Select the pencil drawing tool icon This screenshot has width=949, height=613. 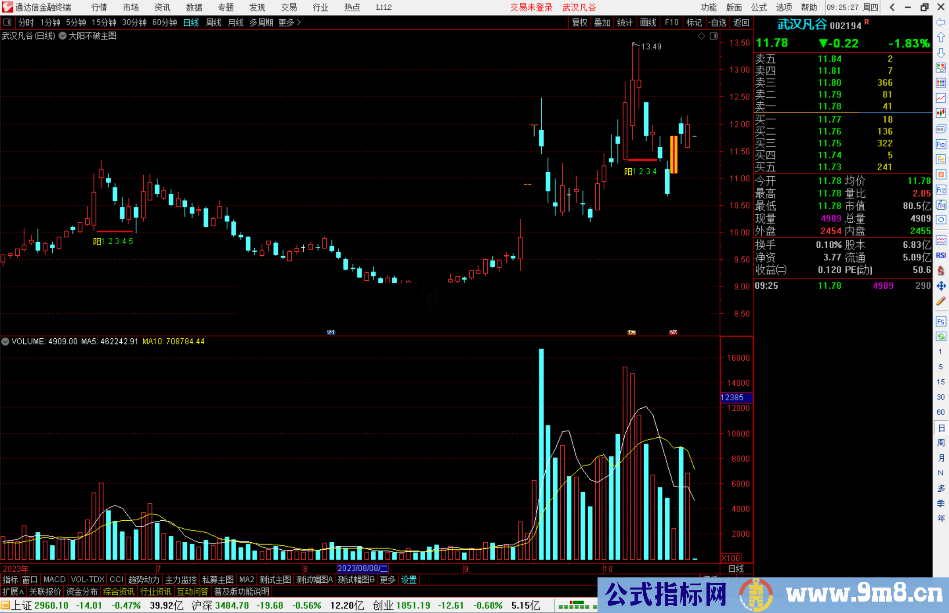941,301
